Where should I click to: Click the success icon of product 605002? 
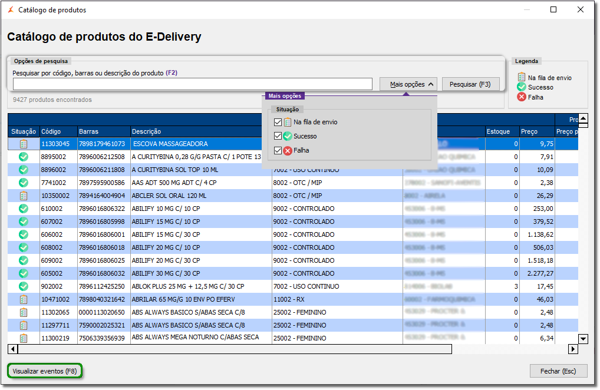point(24,274)
